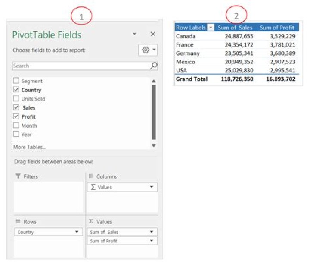Click the Columns area icon
310x264 pixels.
point(91,176)
